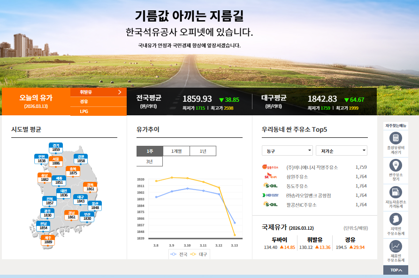Image resolution: width=419 pixels, height=278 pixels.
Task: Open the 동구 district dropdown
Action: pyautogui.click(x=287, y=150)
